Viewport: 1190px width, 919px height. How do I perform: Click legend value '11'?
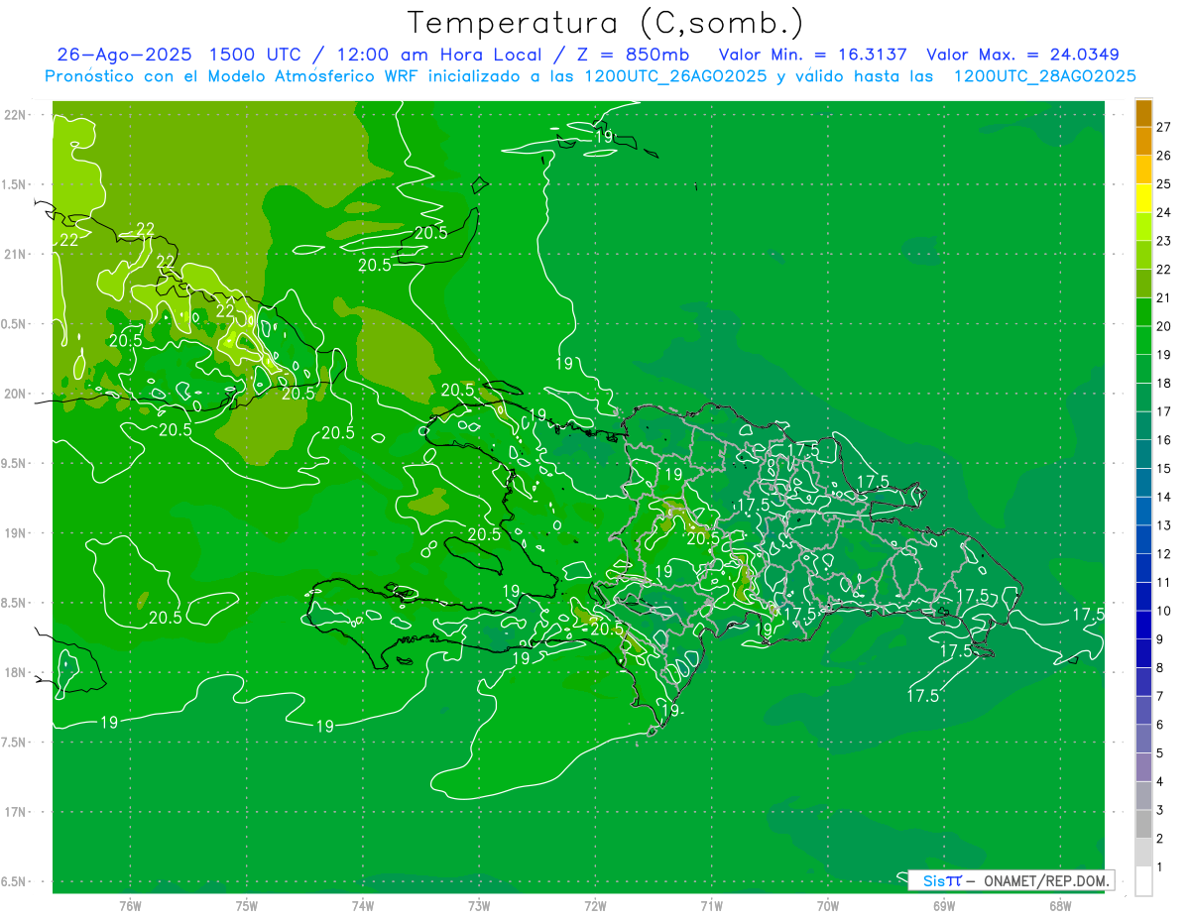(1163, 582)
